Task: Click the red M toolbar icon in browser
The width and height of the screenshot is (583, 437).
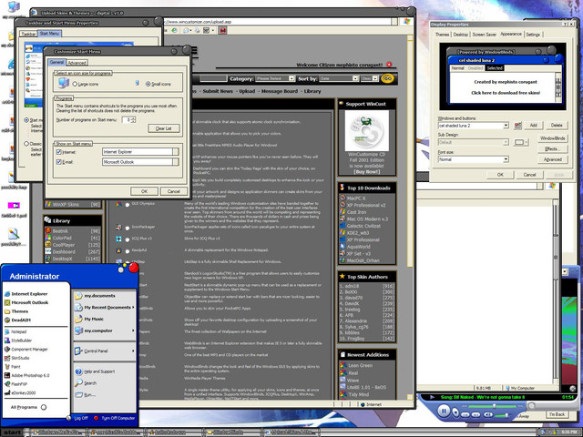Action: click(222, 30)
